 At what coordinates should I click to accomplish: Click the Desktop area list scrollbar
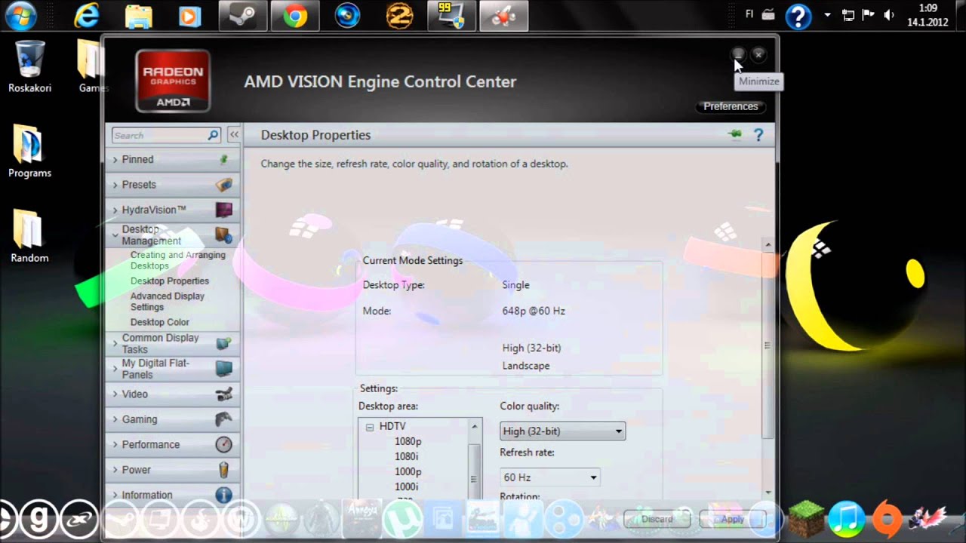click(475, 460)
